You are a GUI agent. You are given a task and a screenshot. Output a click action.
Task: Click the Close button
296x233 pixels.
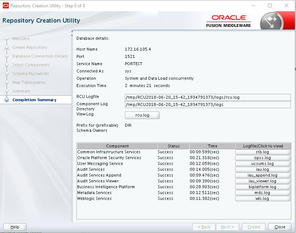tap(280, 227)
